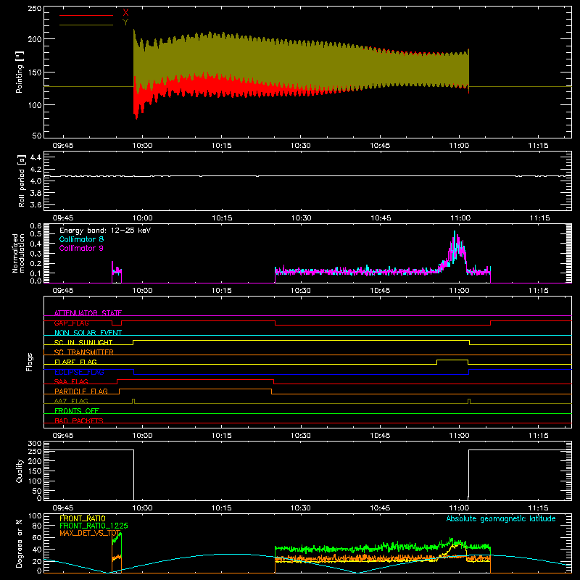Click the olive Y legend line sample
580x580 pixels.
pos(86,25)
